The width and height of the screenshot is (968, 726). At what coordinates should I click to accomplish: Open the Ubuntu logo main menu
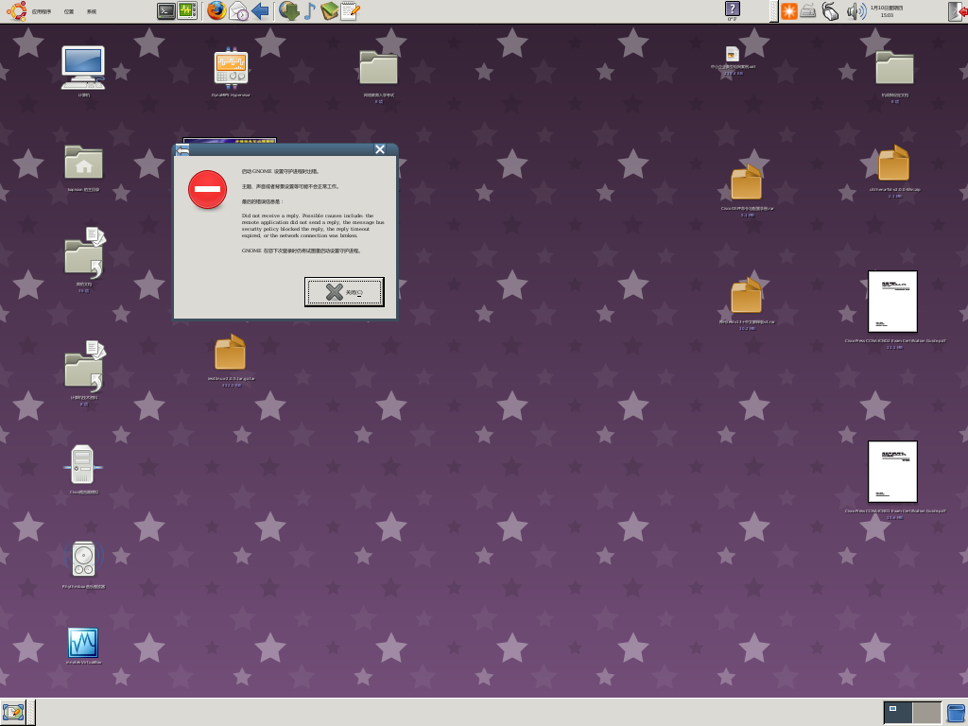coord(16,11)
